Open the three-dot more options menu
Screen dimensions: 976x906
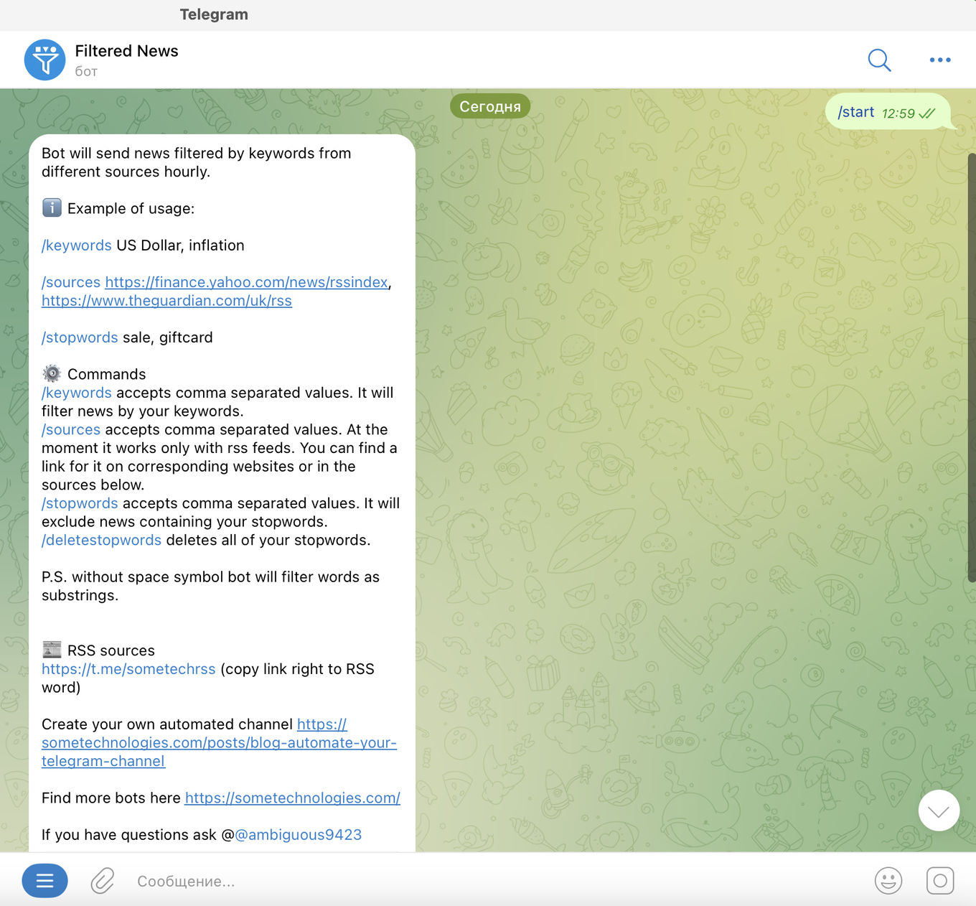pos(940,60)
